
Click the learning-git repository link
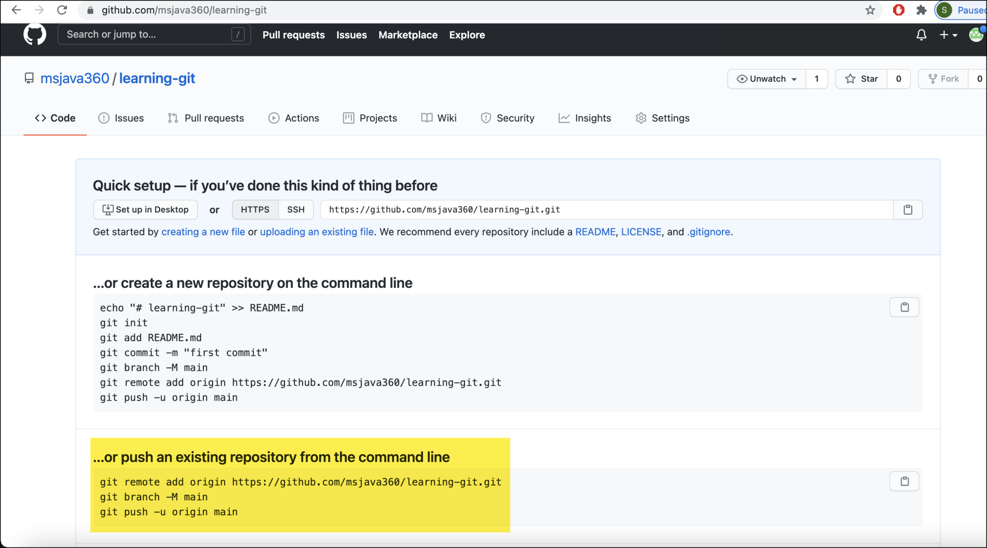click(157, 78)
